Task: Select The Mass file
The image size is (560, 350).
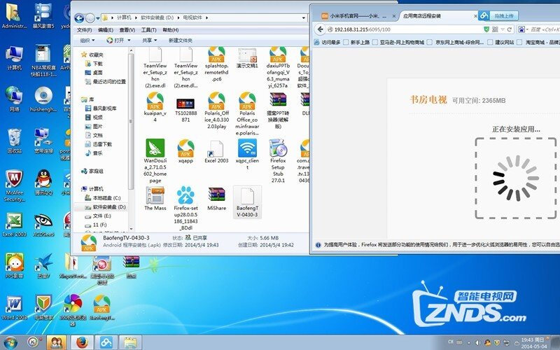Action: pyautogui.click(x=155, y=198)
